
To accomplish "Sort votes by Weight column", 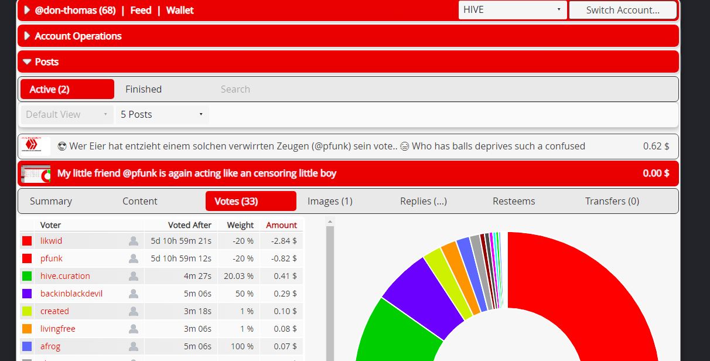I will (x=240, y=225).
